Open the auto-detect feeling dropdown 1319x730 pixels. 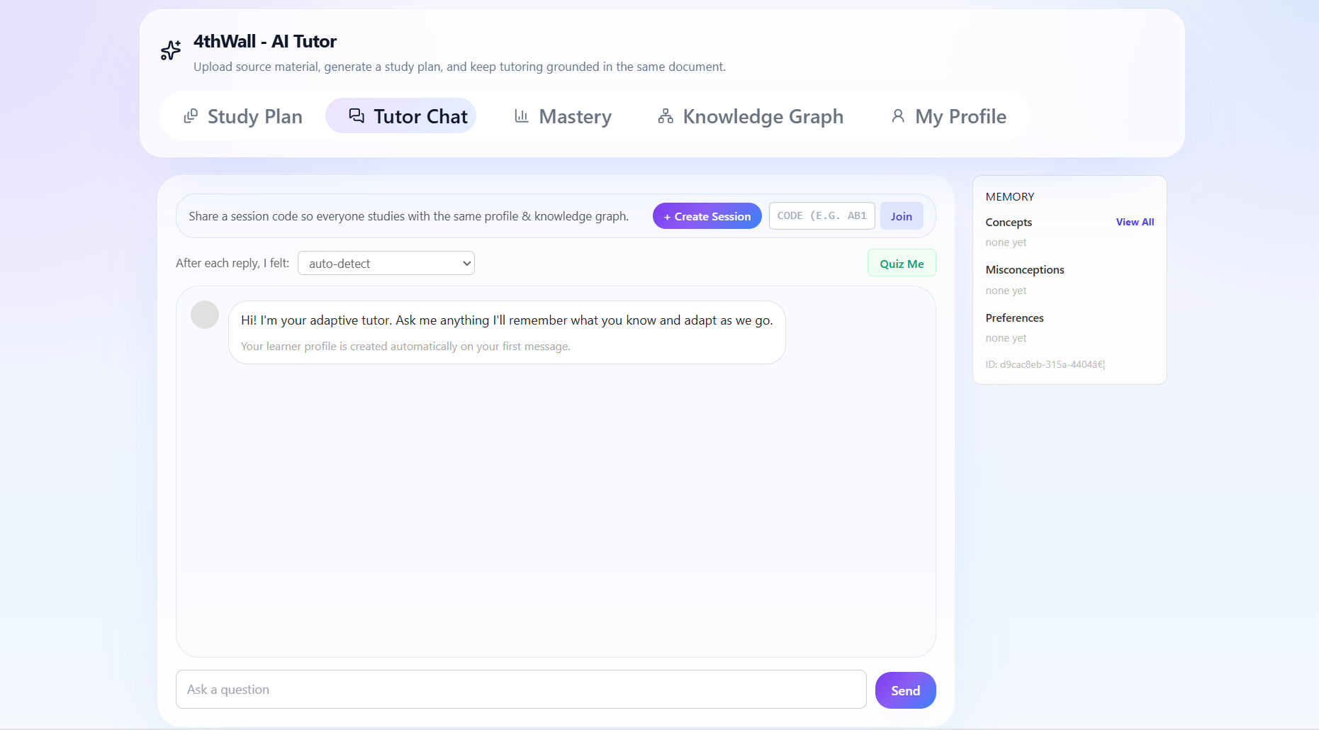[x=386, y=263]
